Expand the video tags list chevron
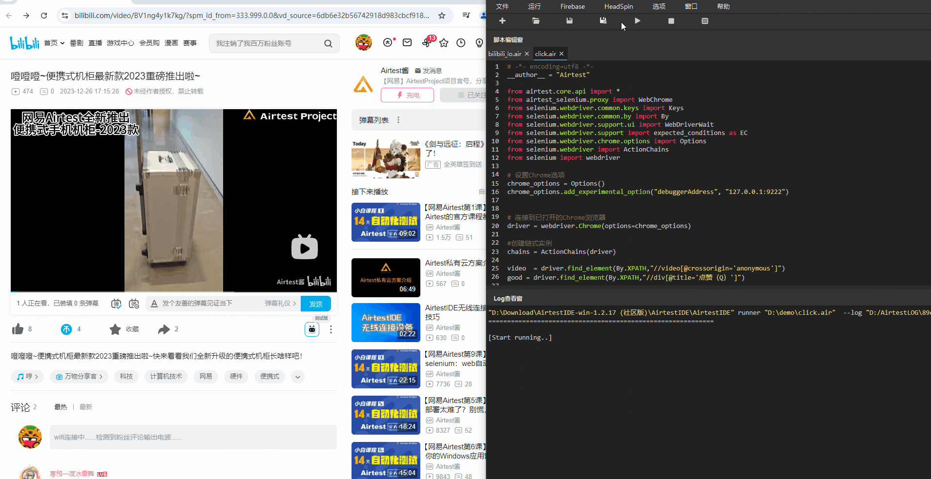The image size is (931, 479). (298, 377)
